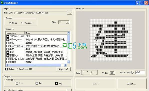
Task: Check the 韩文 charset box
Action: 8,43
